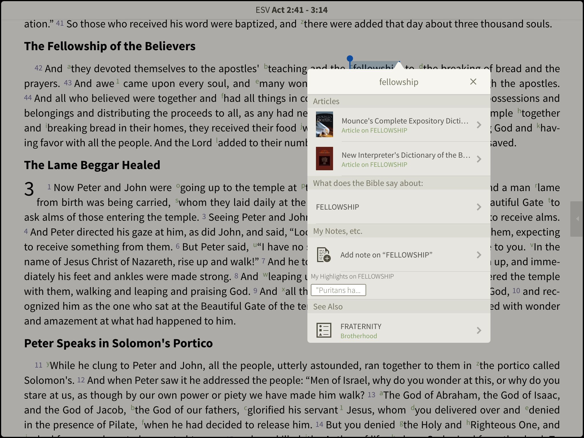Tap verse number 41
This screenshot has height=438, width=584.
[x=60, y=23]
